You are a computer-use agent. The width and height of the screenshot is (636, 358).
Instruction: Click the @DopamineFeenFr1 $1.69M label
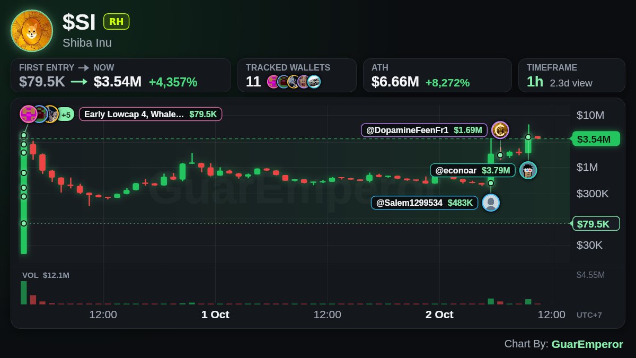pyautogui.click(x=424, y=130)
